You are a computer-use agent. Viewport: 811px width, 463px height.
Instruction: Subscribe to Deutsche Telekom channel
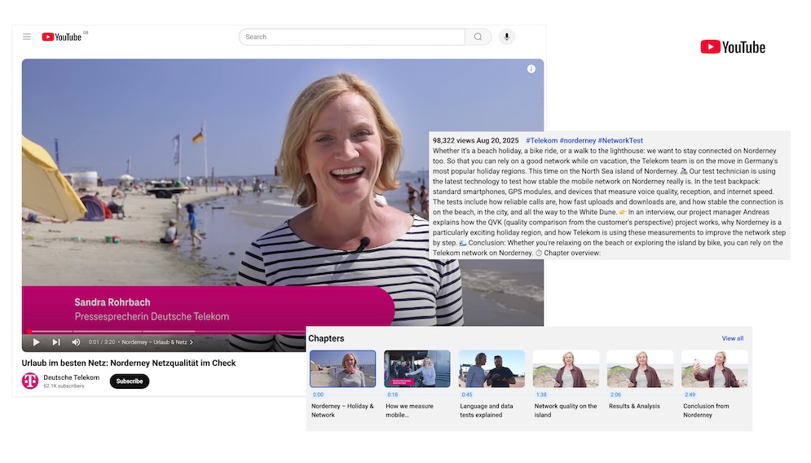tap(130, 381)
